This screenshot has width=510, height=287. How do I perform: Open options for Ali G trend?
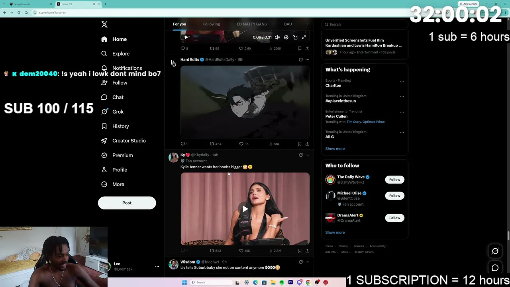click(402, 132)
